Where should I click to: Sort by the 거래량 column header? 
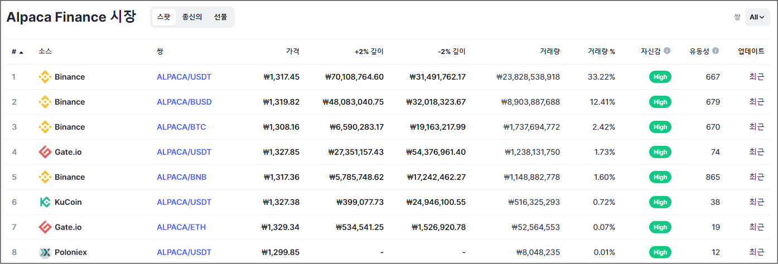[x=549, y=52]
